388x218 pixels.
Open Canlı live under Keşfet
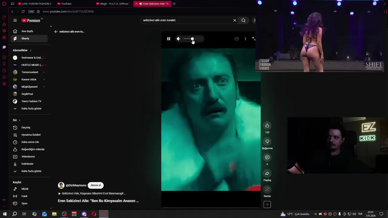[x=29, y=196]
